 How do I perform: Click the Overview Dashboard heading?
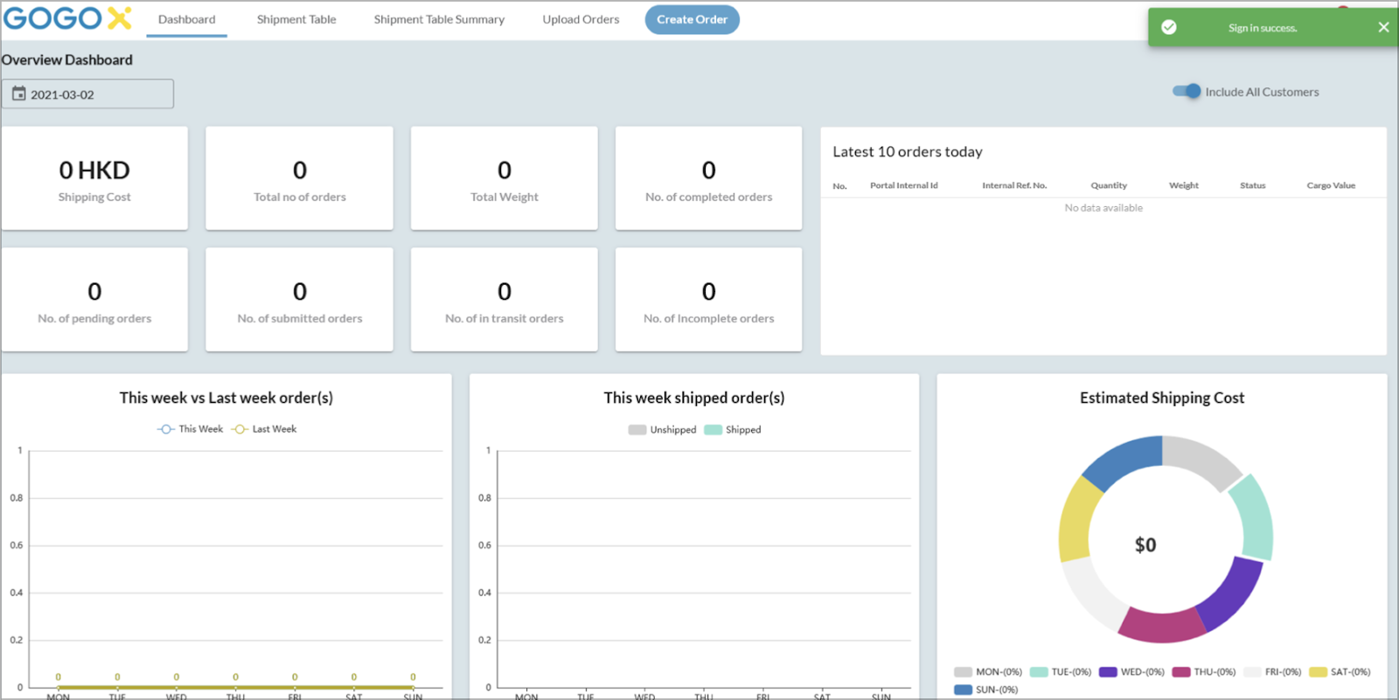[67, 59]
